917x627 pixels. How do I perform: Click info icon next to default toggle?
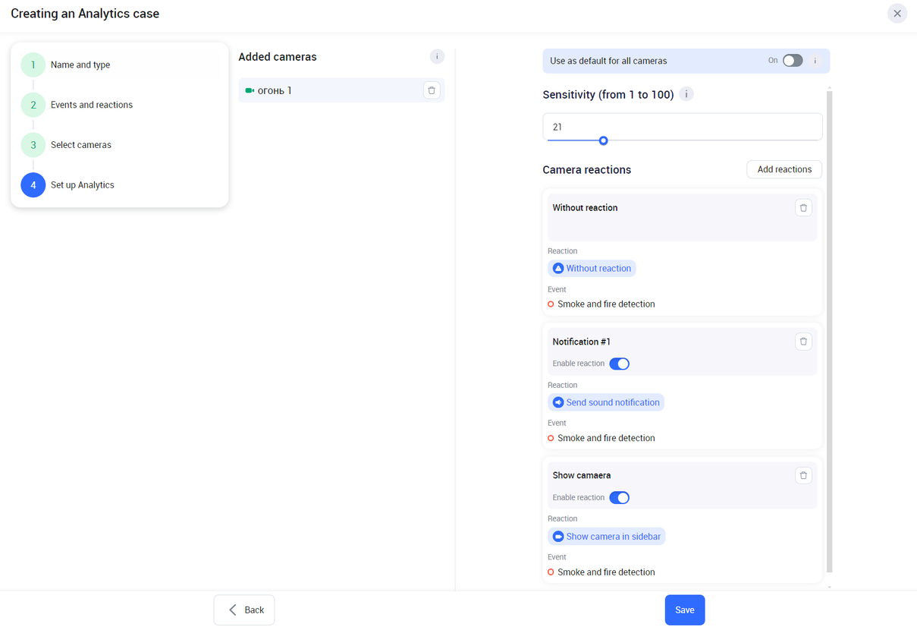(x=815, y=61)
